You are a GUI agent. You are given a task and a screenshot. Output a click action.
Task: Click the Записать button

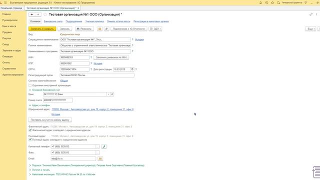point(64,29)
